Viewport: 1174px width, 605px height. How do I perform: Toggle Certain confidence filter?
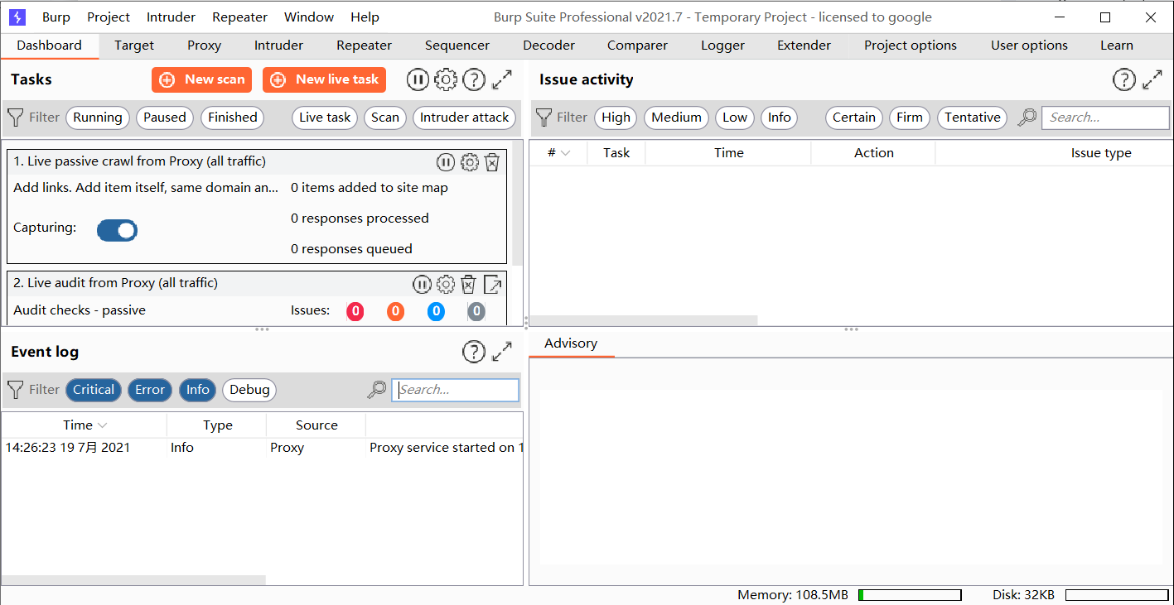[x=854, y=118]
